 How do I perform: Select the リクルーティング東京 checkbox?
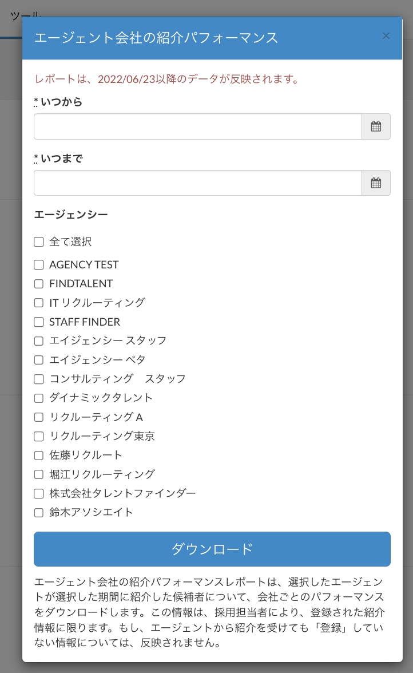coord(39,437)
